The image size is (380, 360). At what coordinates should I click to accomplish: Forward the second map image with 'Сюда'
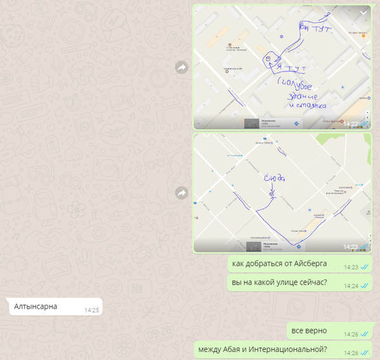click(181, 192)
